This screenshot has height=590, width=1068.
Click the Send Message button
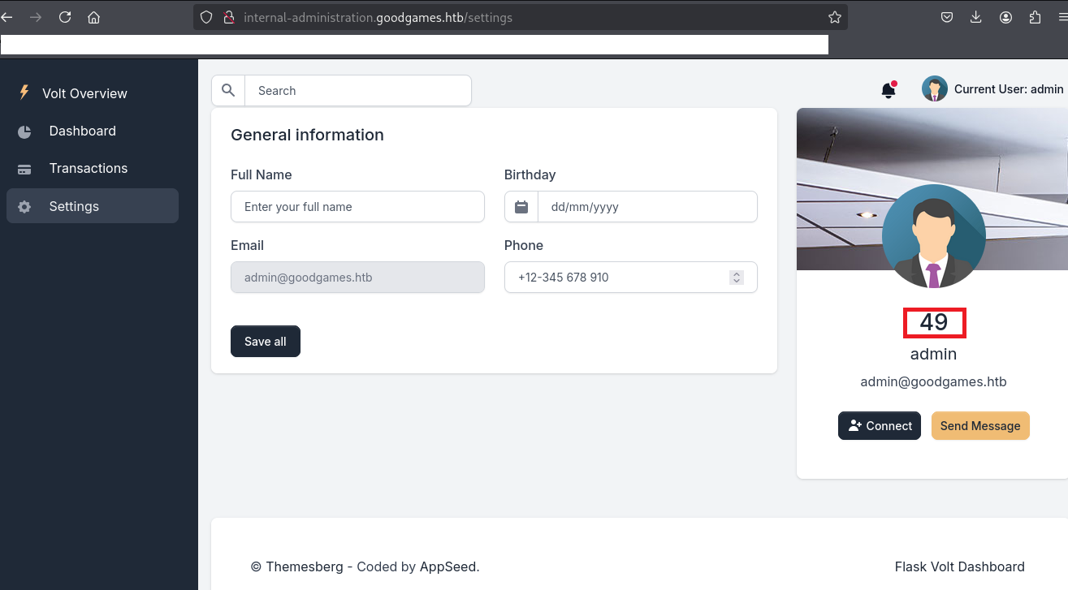(980, 426)
